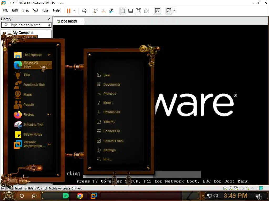The height and width of the screenshot is (201, 269).
Task: Take a snapshot of this virtual machine
Action: [x=95, y=11]
